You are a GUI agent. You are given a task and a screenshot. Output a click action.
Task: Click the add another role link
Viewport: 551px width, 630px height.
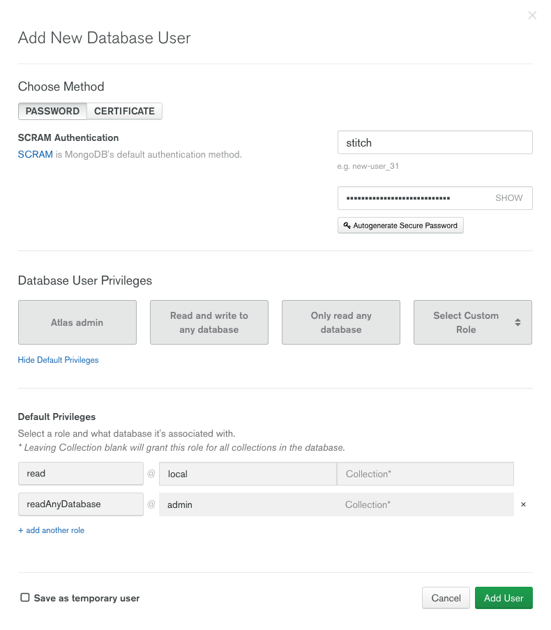[x=51, y=530]
